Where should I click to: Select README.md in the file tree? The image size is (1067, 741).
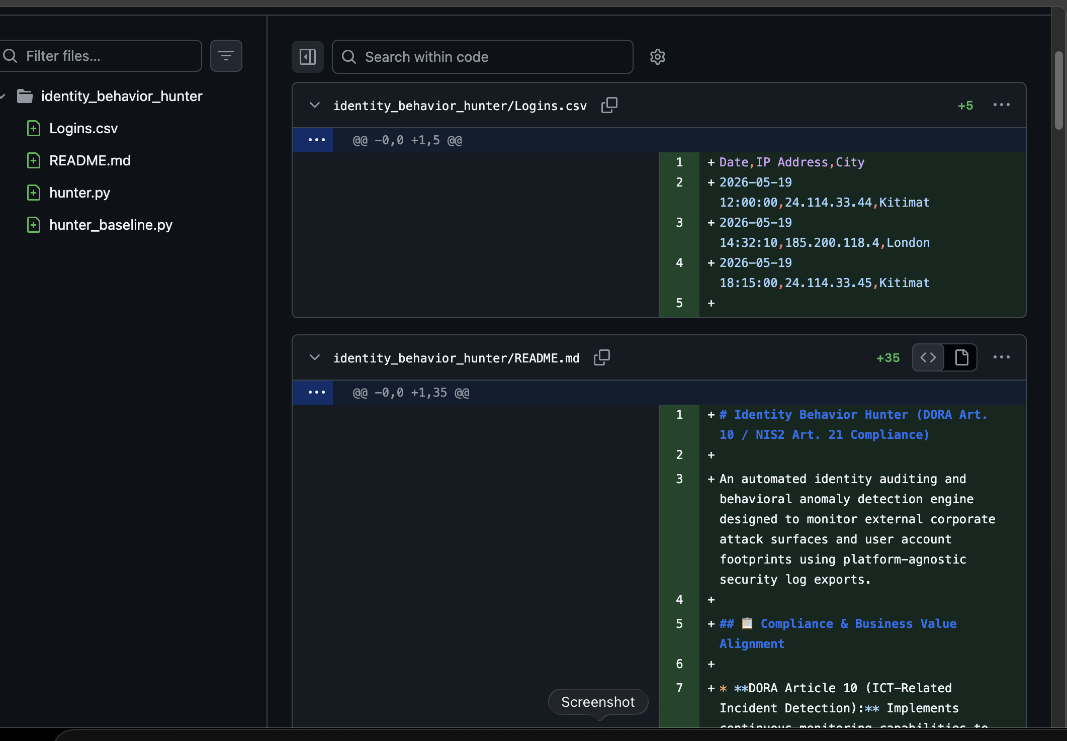point(90,160)
